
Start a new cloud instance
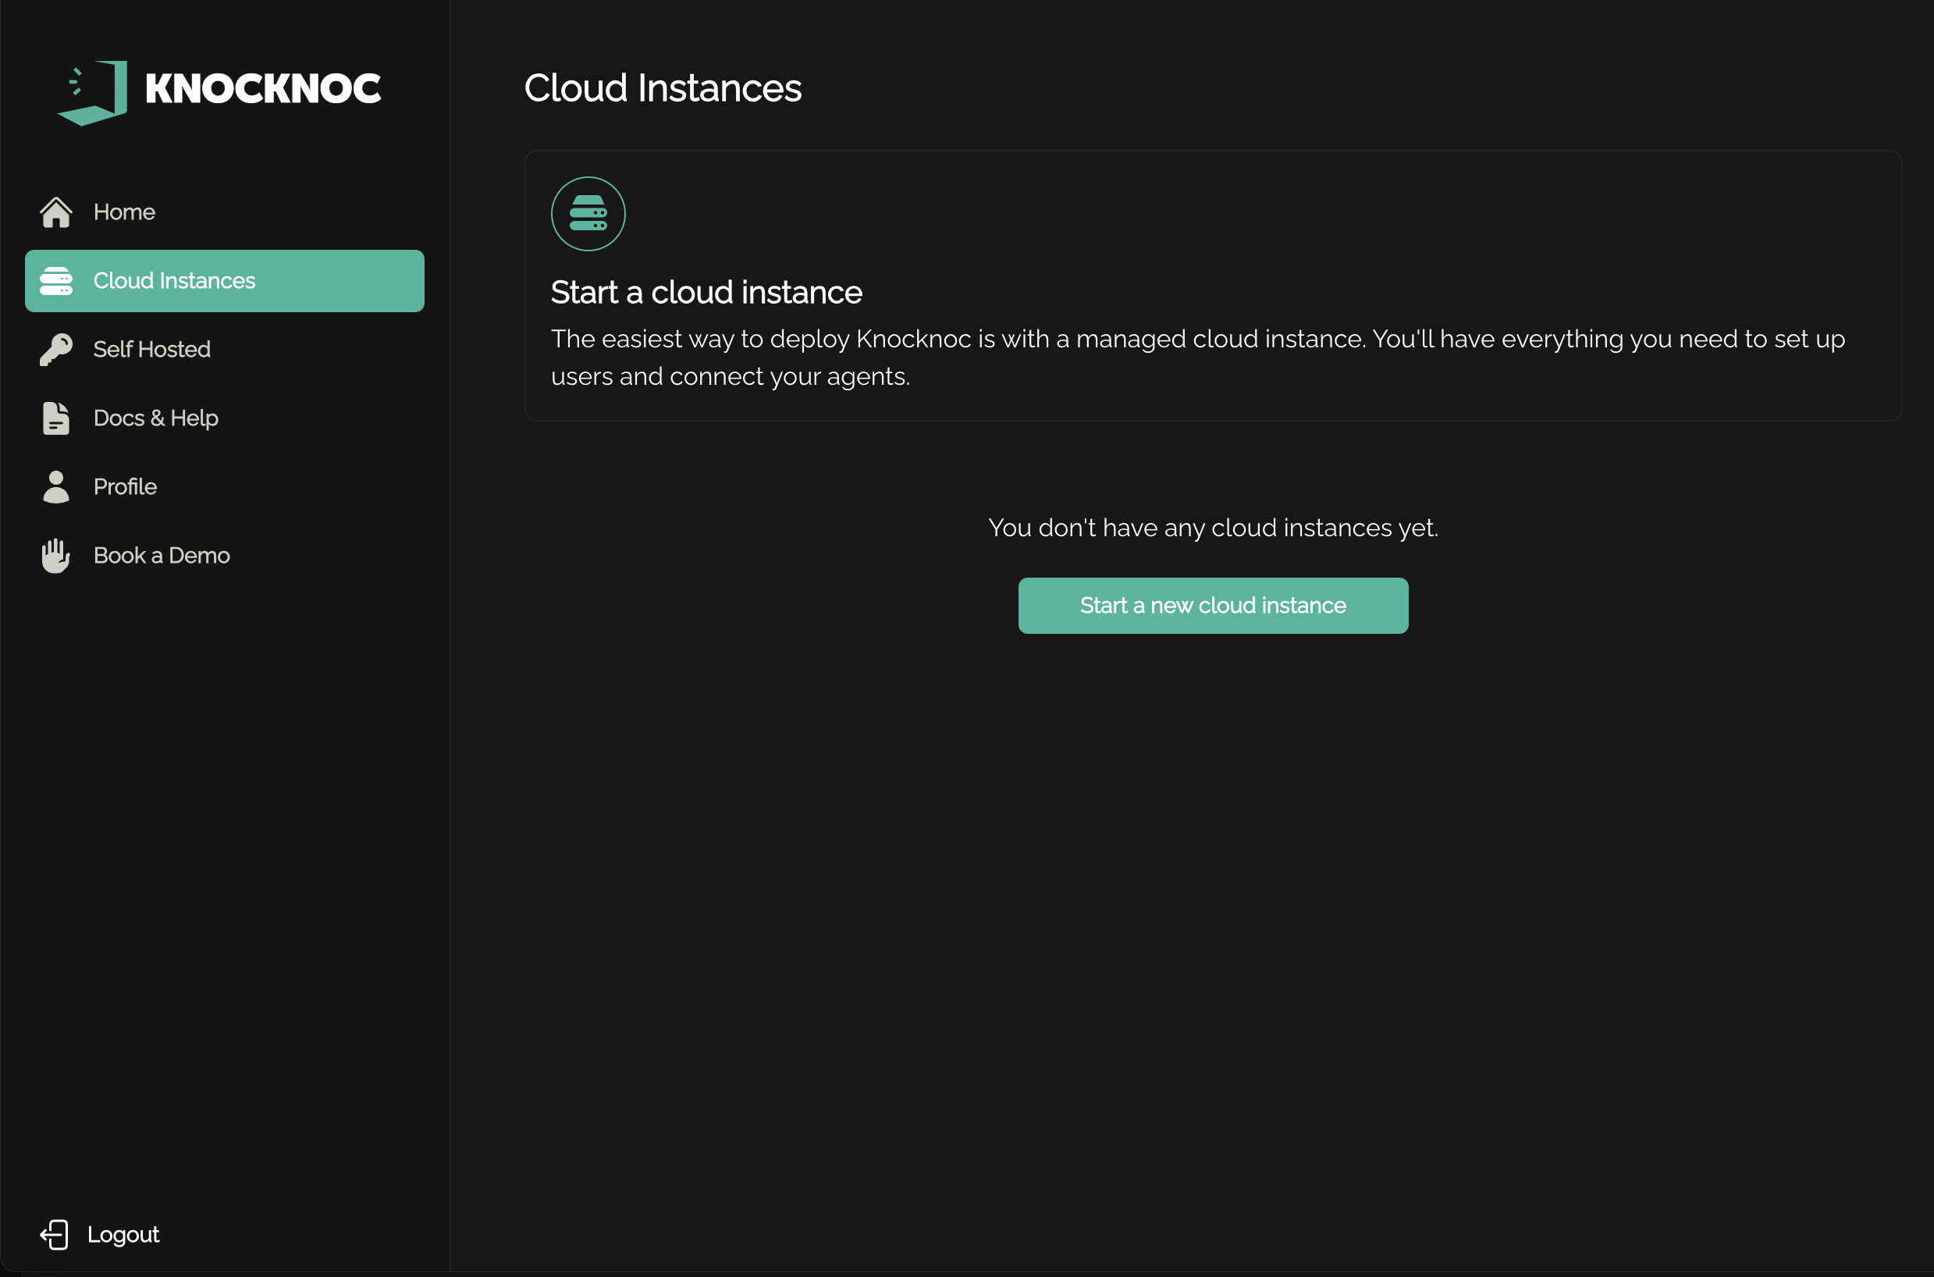(x=1213, y=606)
